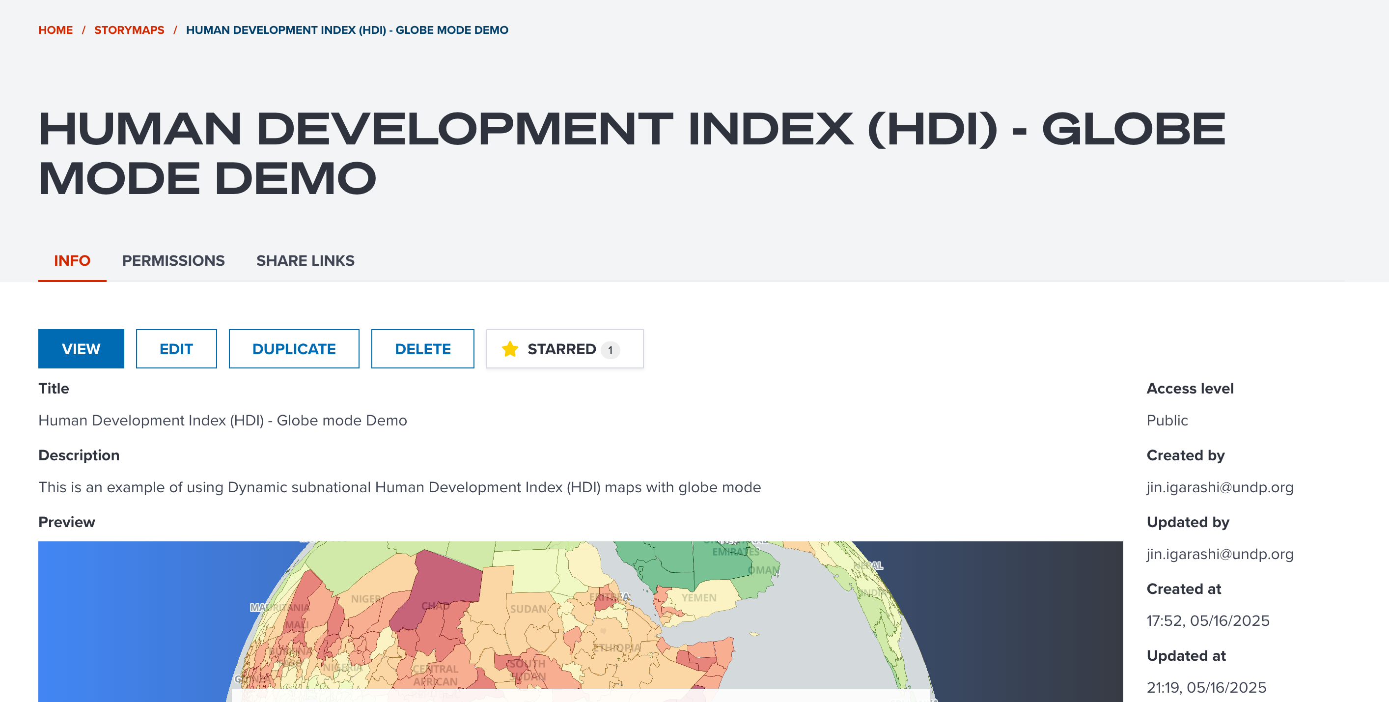1389x702 pixels.
Task: Toggle the yellow star on STARRED
Action: (510, 349)
